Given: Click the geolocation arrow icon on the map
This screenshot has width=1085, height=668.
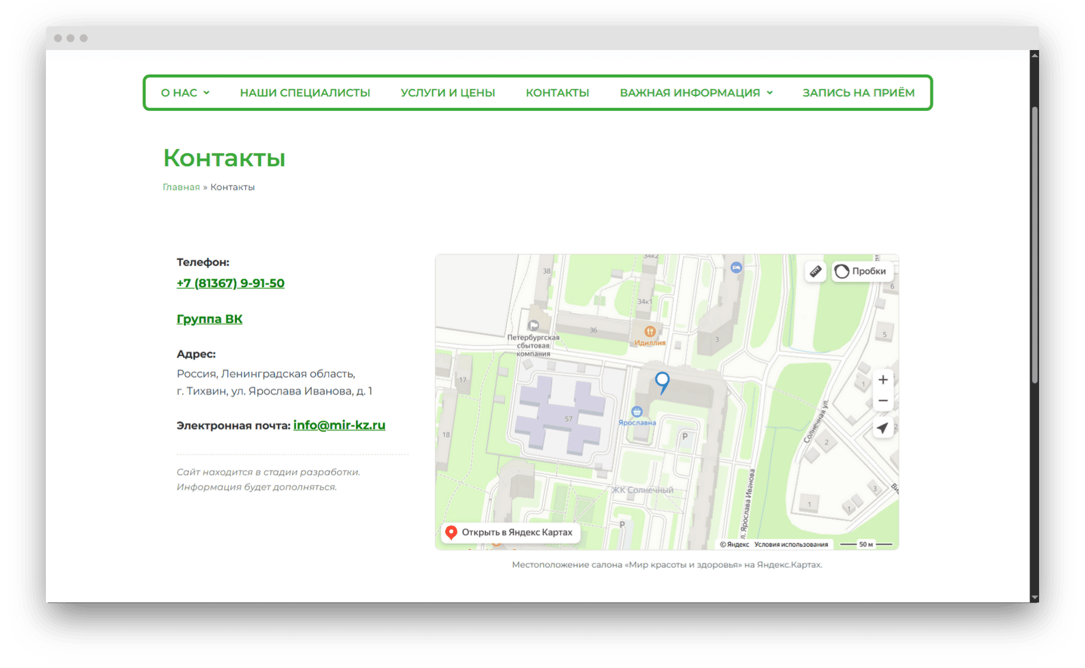Looking at the screenshot, I should point(883,427).
